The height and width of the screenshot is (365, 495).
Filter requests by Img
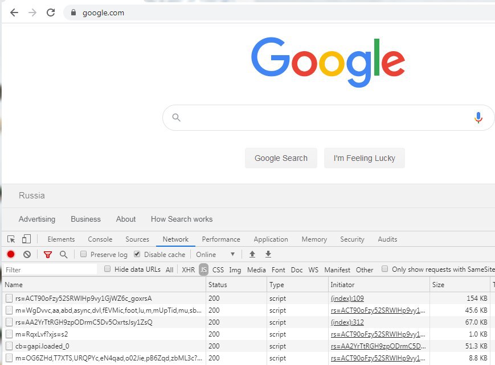(235, 270)
